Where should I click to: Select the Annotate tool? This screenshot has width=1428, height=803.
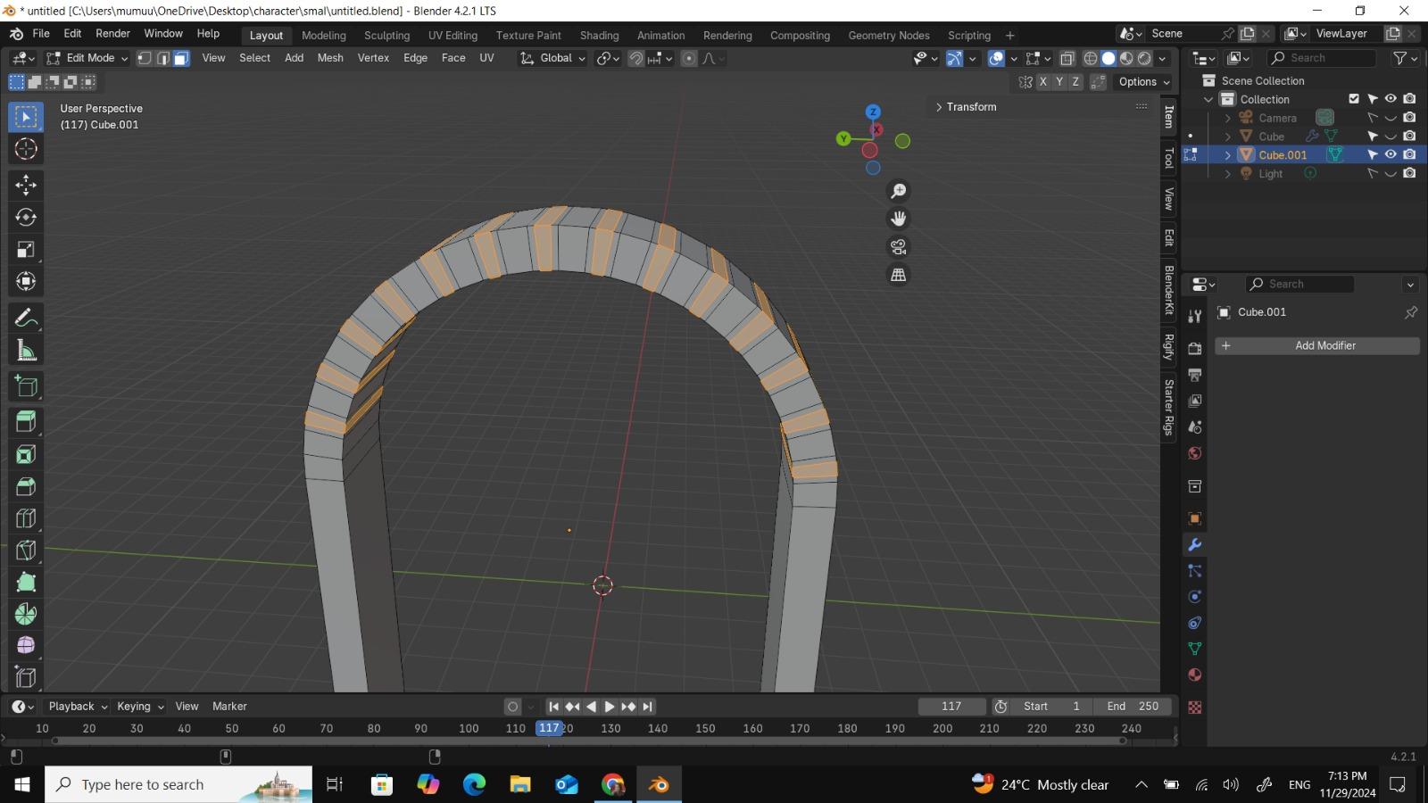[x=26, y=319]
